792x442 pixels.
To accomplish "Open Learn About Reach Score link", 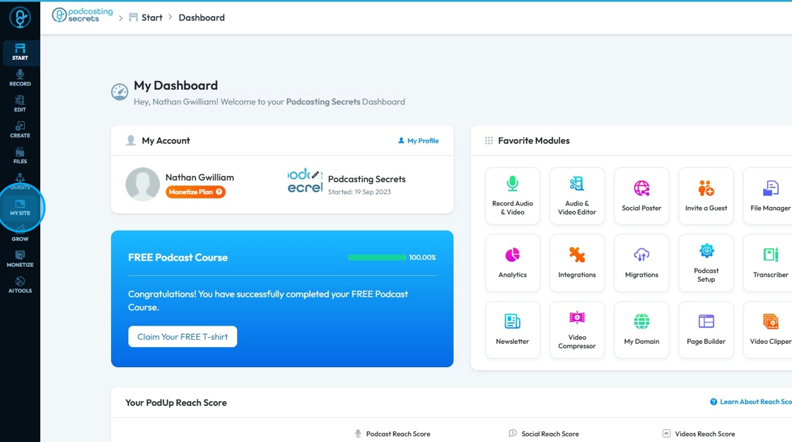I will (750, 402).
